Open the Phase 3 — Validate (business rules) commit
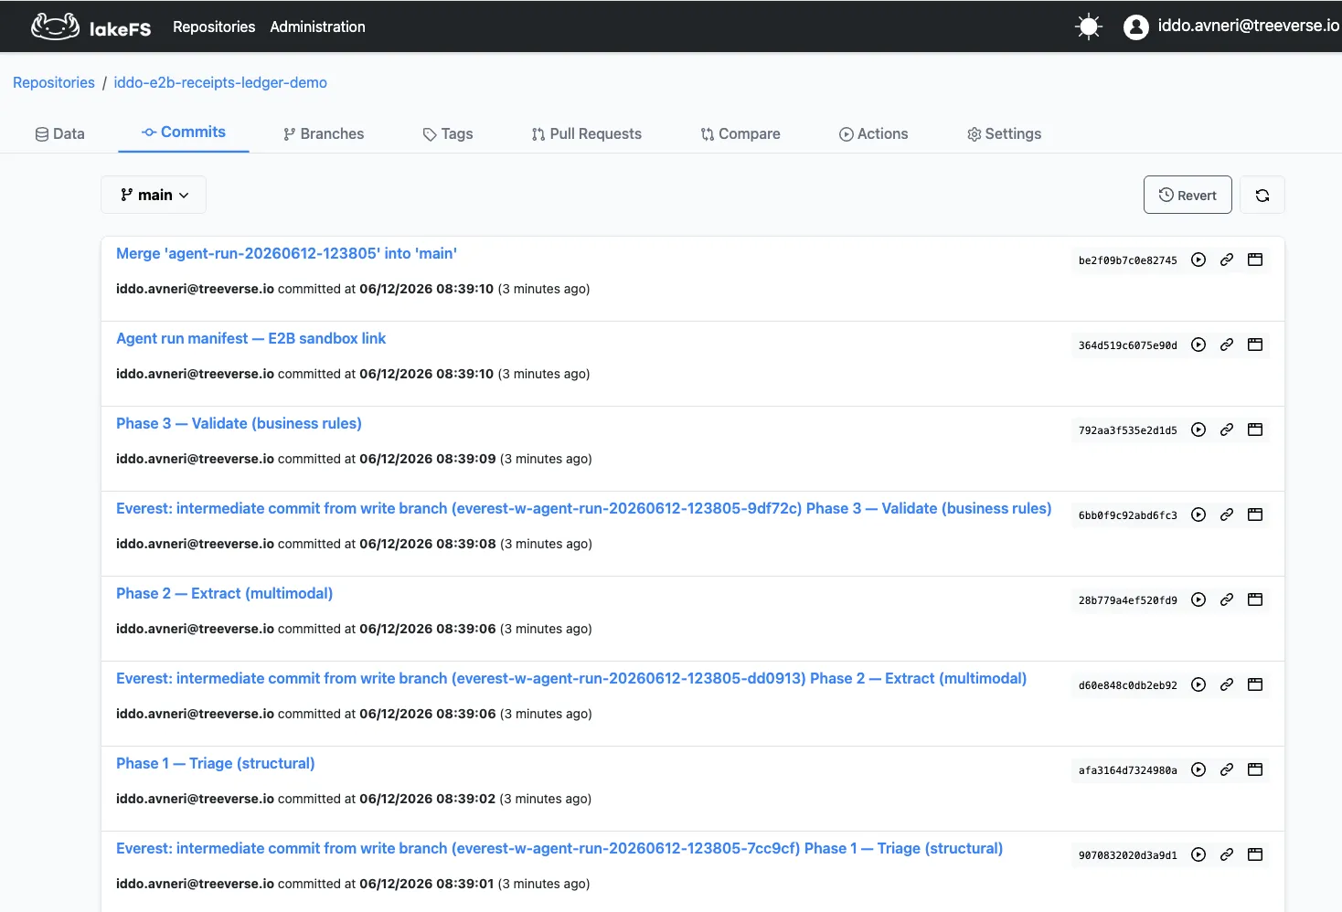1342x912 pixels. click(x=239, y=423)
